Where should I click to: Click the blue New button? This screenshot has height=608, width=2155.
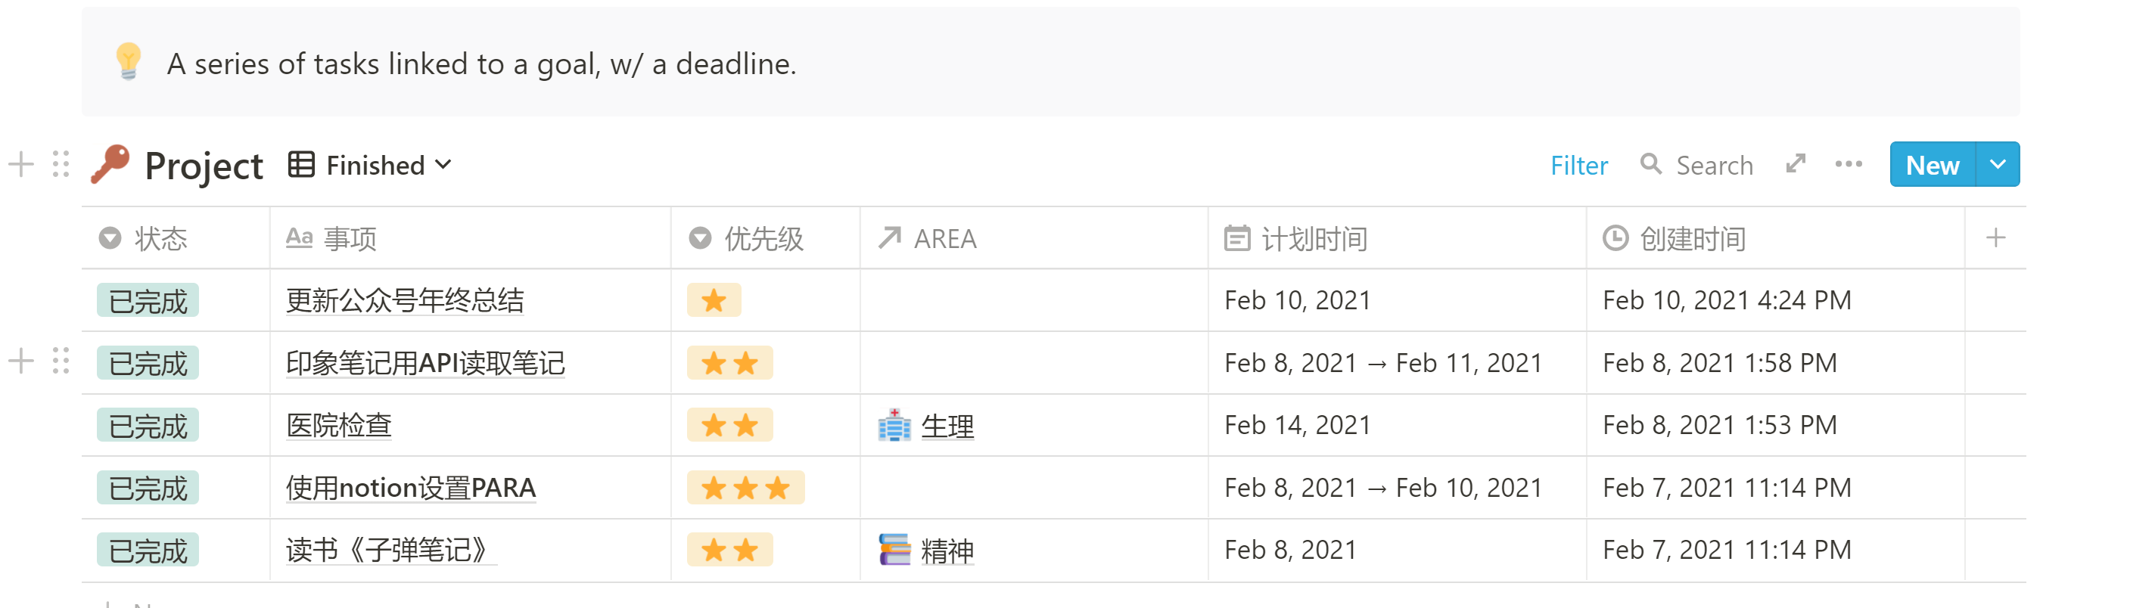[x=1932, y=165]
